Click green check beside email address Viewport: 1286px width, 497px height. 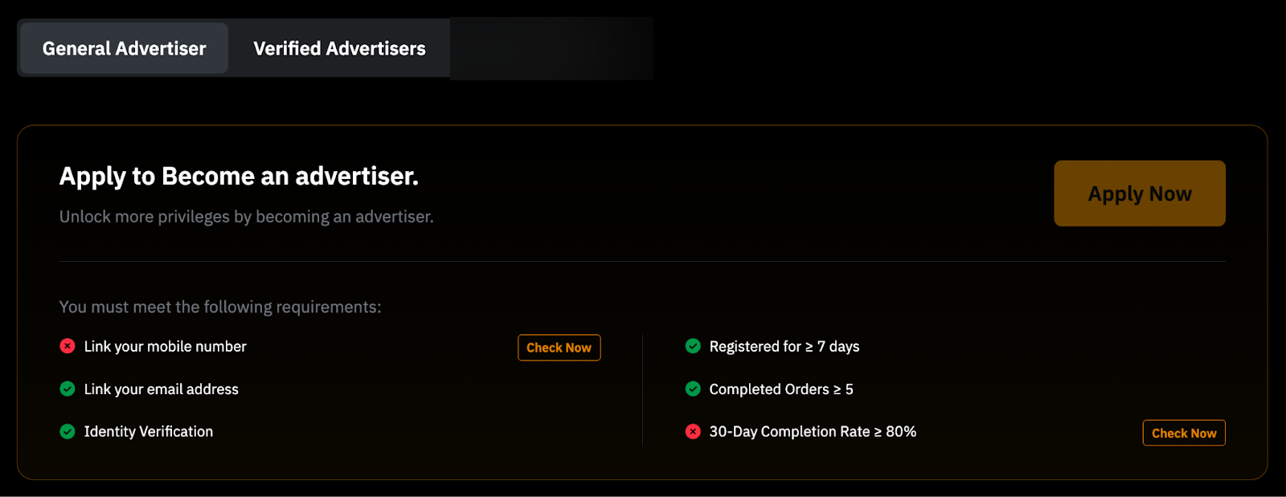click(68, 389)
